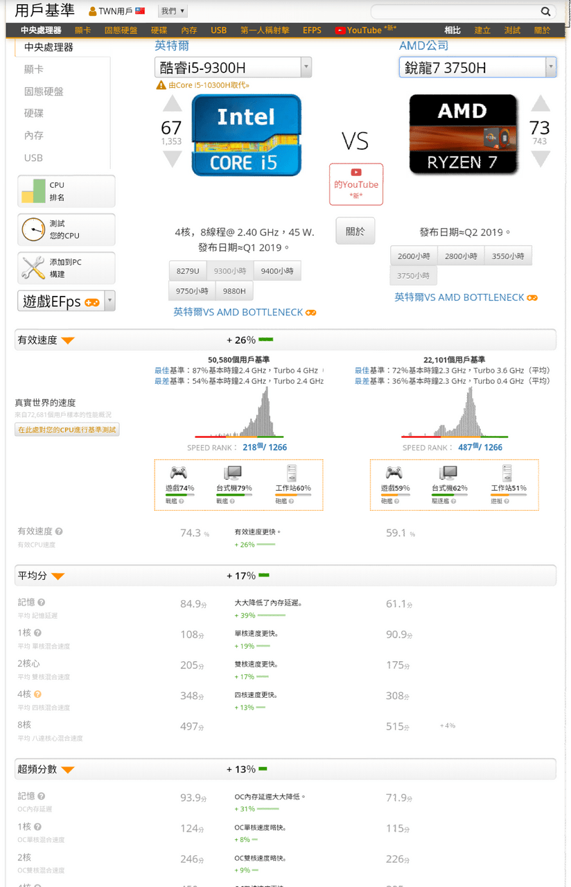Screen dimensions: 571x887
Task: Click help icon next to 記憶 under 平均分
Action: tap(42, 603)
